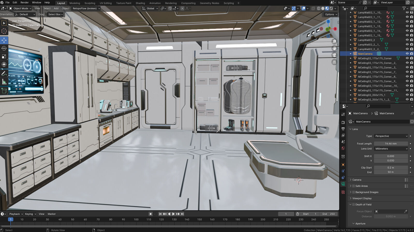Enable the Depth of Field checkbox
This screenshot has width=414, height=232.
click(x=354, y=205)
